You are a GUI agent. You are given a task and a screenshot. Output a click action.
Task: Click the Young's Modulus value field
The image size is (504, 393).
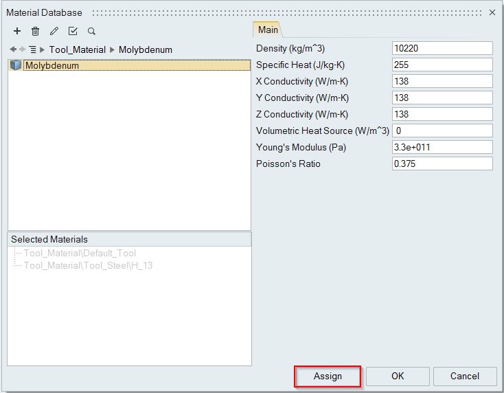(x=442, y=147)
